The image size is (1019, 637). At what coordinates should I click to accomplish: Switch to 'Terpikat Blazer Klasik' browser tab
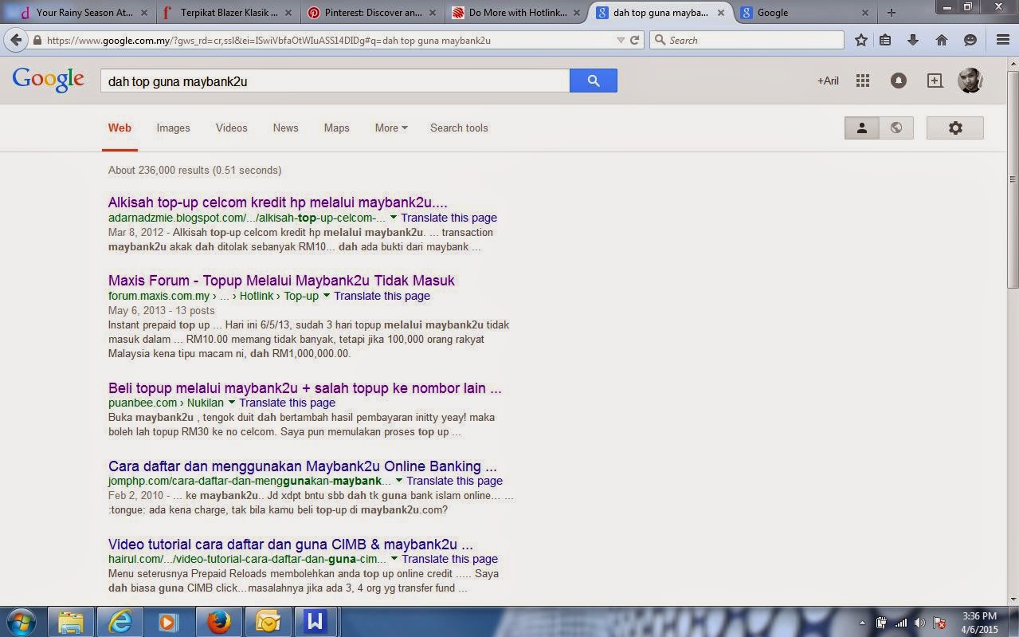click(229, 12)
